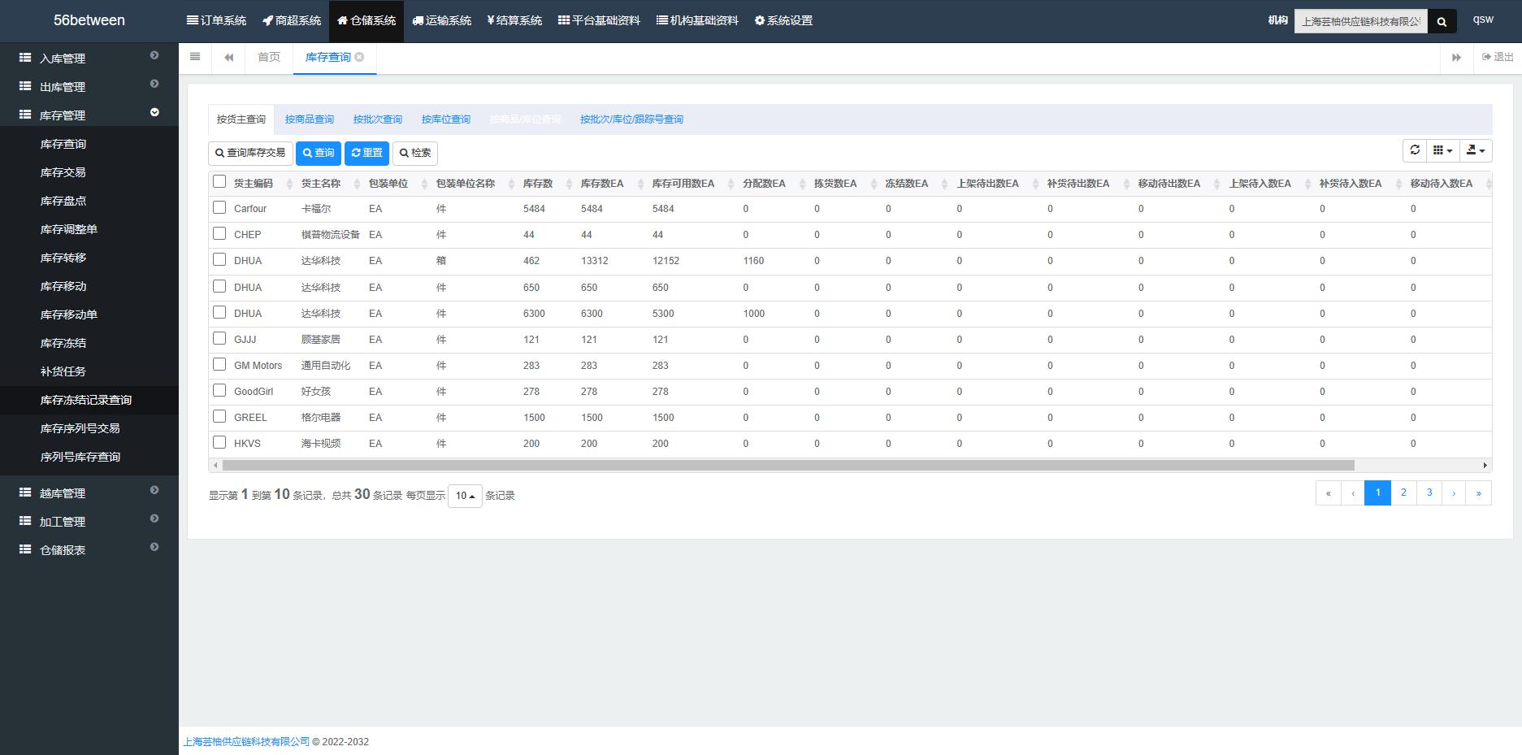
Task: Check the GJJJ row checkbox
Action: 219,339
